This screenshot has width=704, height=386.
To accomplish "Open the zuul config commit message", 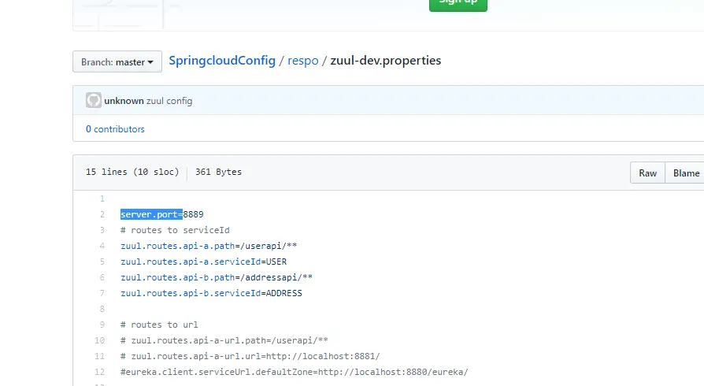I will [169, 101].
